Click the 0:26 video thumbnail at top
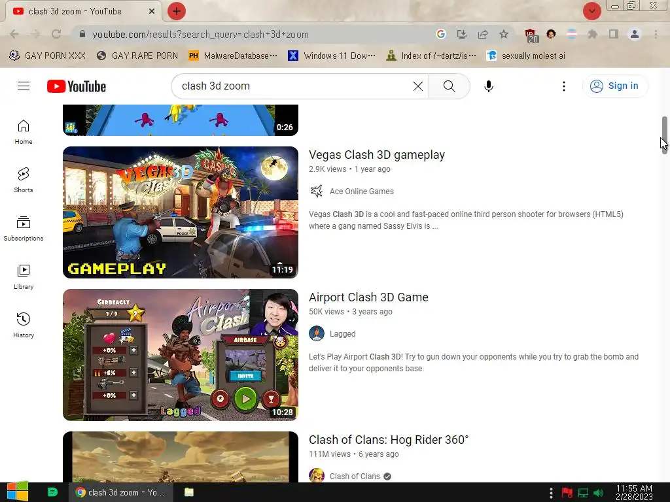This screenshot has height=502, width=670. (181, 120)
